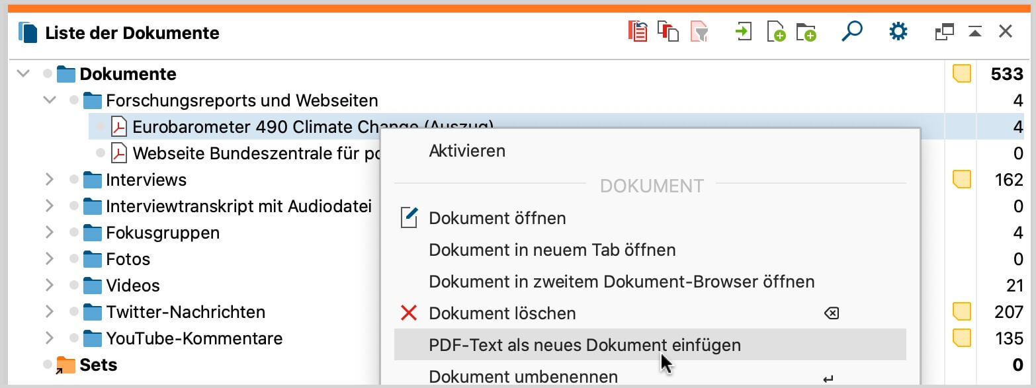Toggle activation dot for Dokumente root

pyautogui.click(x=47, y=73)
